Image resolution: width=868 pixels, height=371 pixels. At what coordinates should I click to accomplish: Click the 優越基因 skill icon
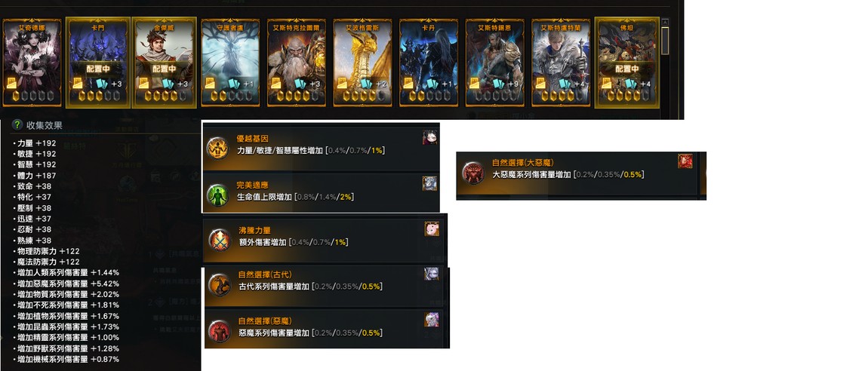pos(217,149)
